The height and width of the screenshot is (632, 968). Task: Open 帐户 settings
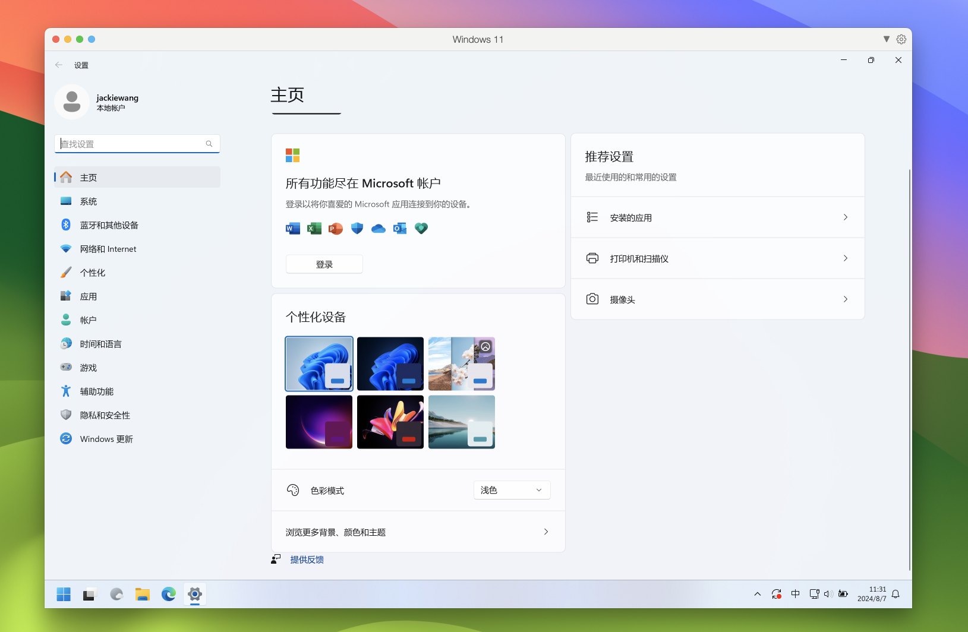(x=137, y=320)
